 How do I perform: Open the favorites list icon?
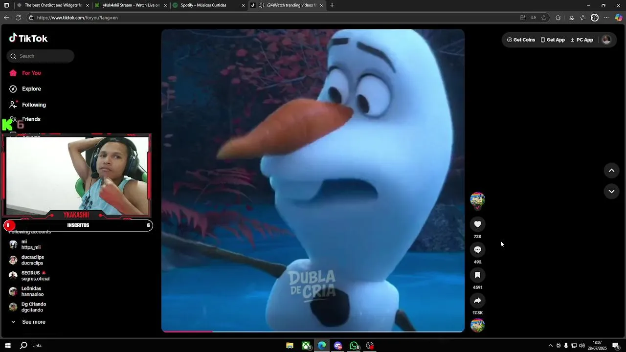[x=583, y=18]
